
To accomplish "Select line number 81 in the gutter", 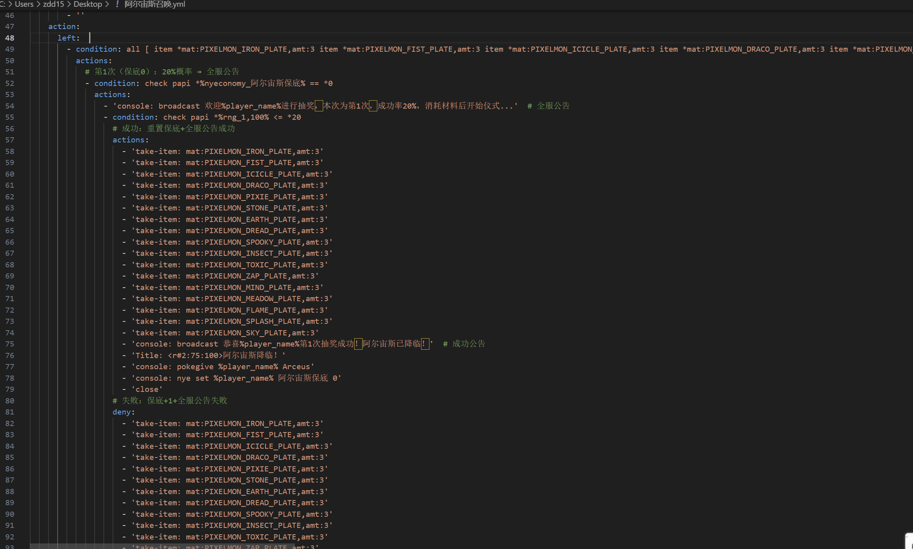I will (10, 412).
